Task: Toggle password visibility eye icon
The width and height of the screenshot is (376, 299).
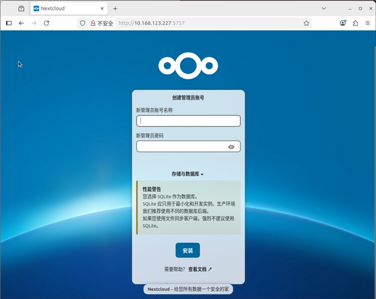Action: point(231,147)
